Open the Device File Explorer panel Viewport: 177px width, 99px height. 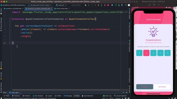129,75
